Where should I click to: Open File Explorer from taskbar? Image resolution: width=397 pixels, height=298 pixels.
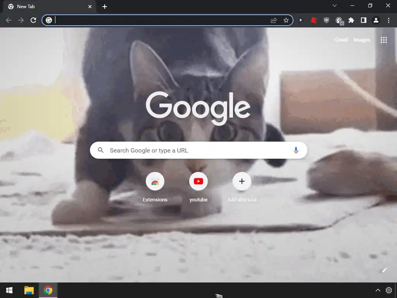point(29,290)
